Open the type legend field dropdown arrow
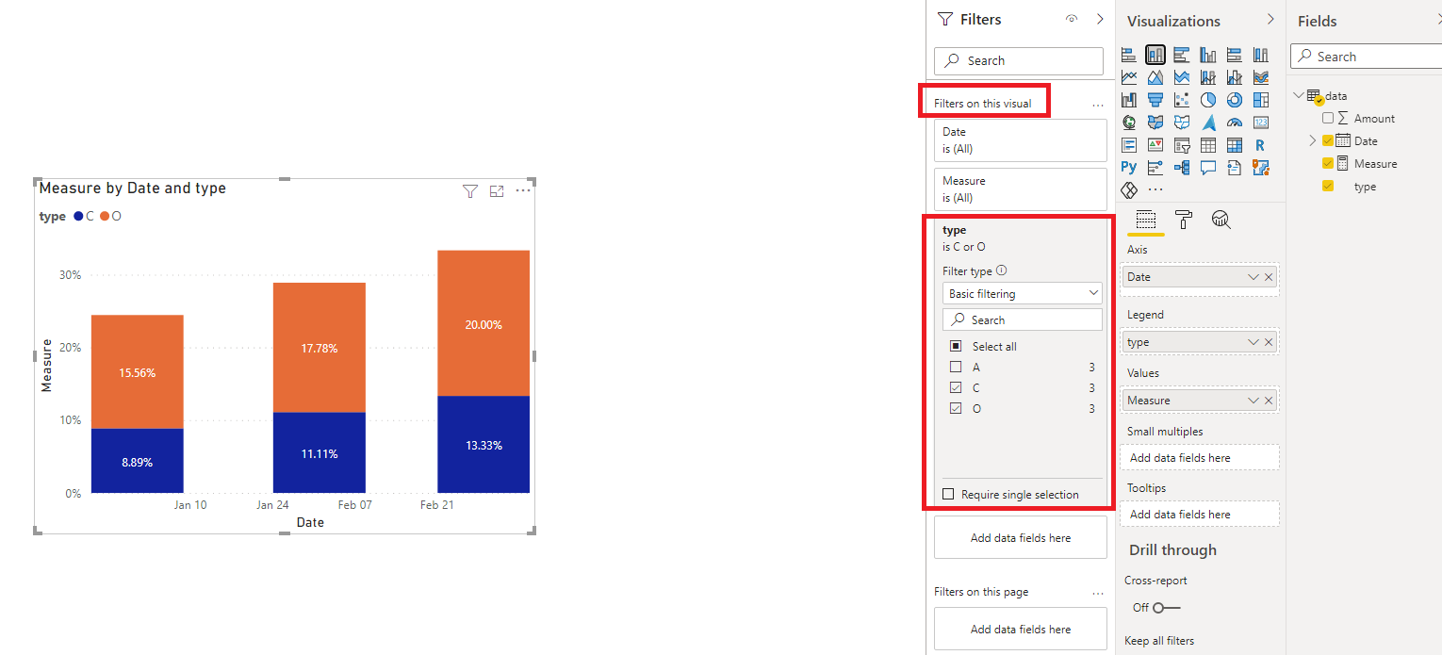This screenshot has width=1442, height=655. (1253, 342)
